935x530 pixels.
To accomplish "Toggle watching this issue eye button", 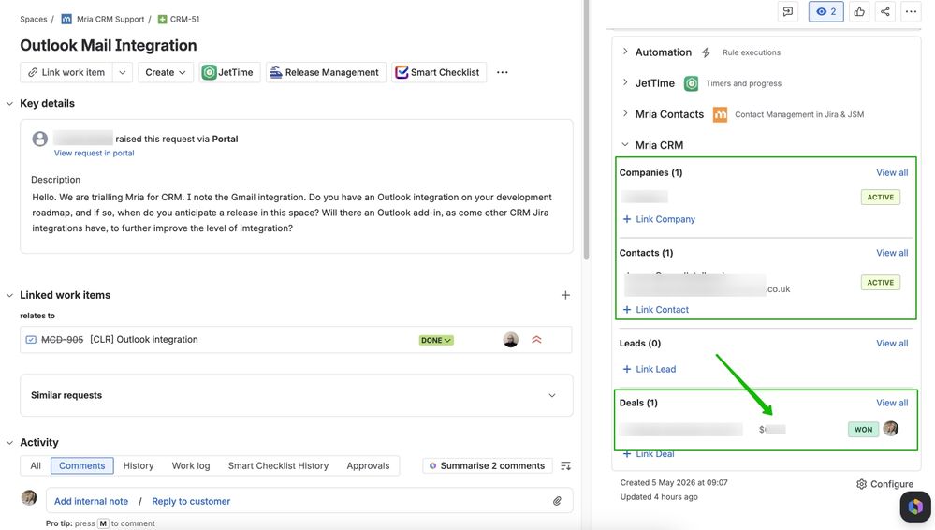I will pyautogui.click(x=825, y=11).
